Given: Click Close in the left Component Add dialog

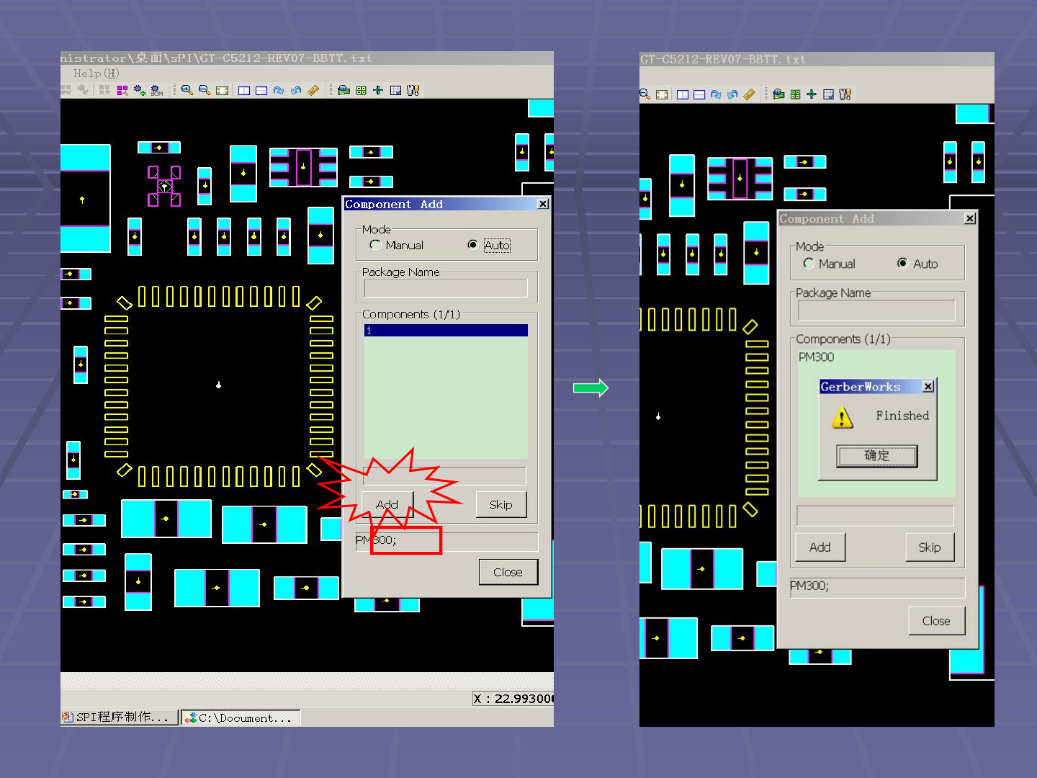Looking at the screenshot, I should 508,572.
